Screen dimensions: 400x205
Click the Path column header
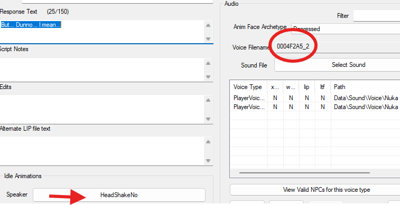tap(365, 87)
